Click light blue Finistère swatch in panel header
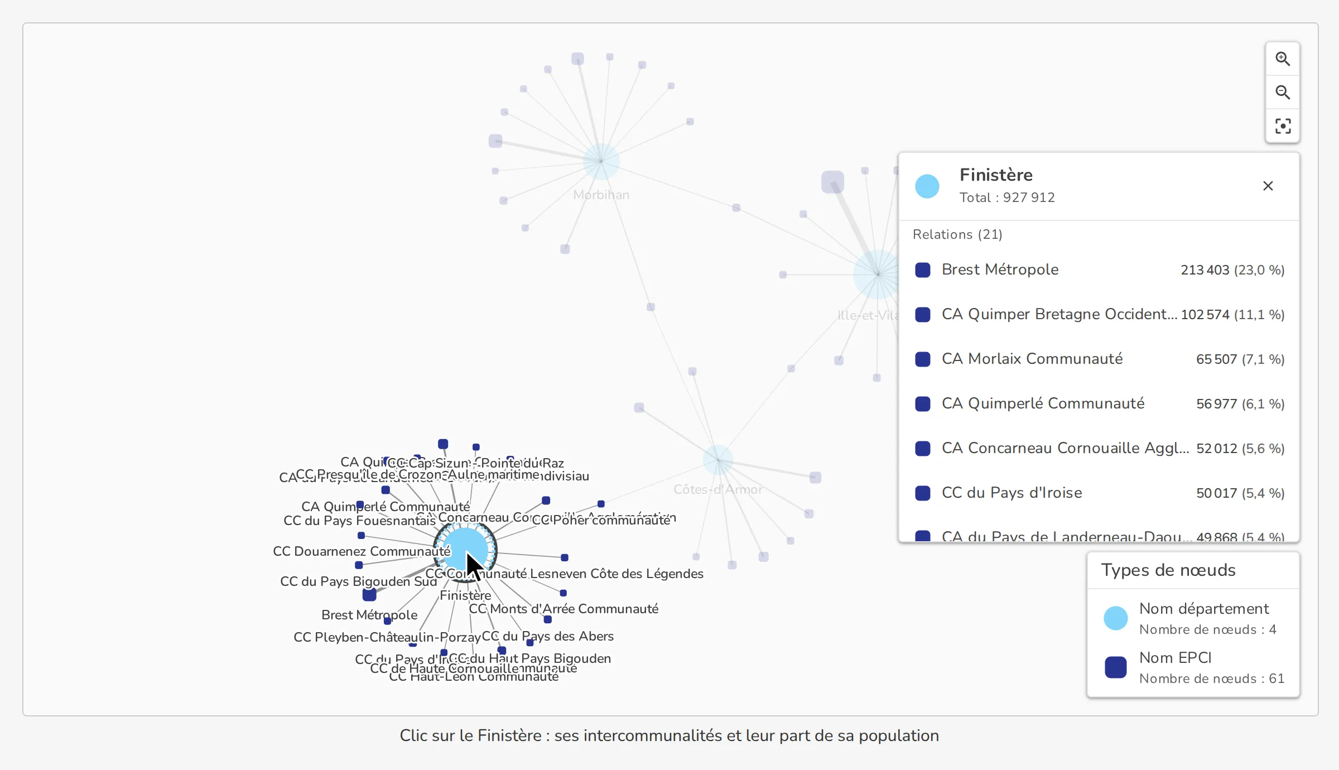Viewport: 1339px width, 770px height. coord(927,186)
